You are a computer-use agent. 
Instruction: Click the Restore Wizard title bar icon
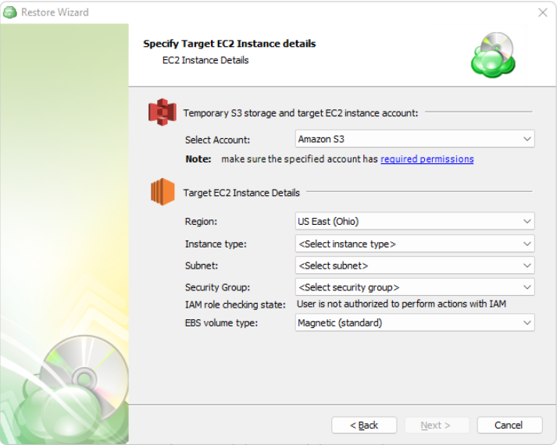click(x=10, y=12)
